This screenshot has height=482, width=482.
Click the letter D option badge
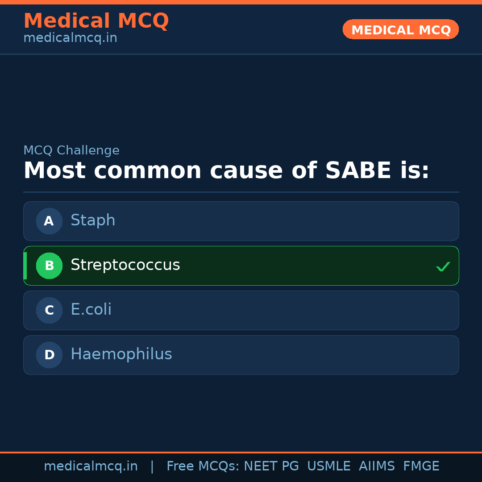point(49,355)
